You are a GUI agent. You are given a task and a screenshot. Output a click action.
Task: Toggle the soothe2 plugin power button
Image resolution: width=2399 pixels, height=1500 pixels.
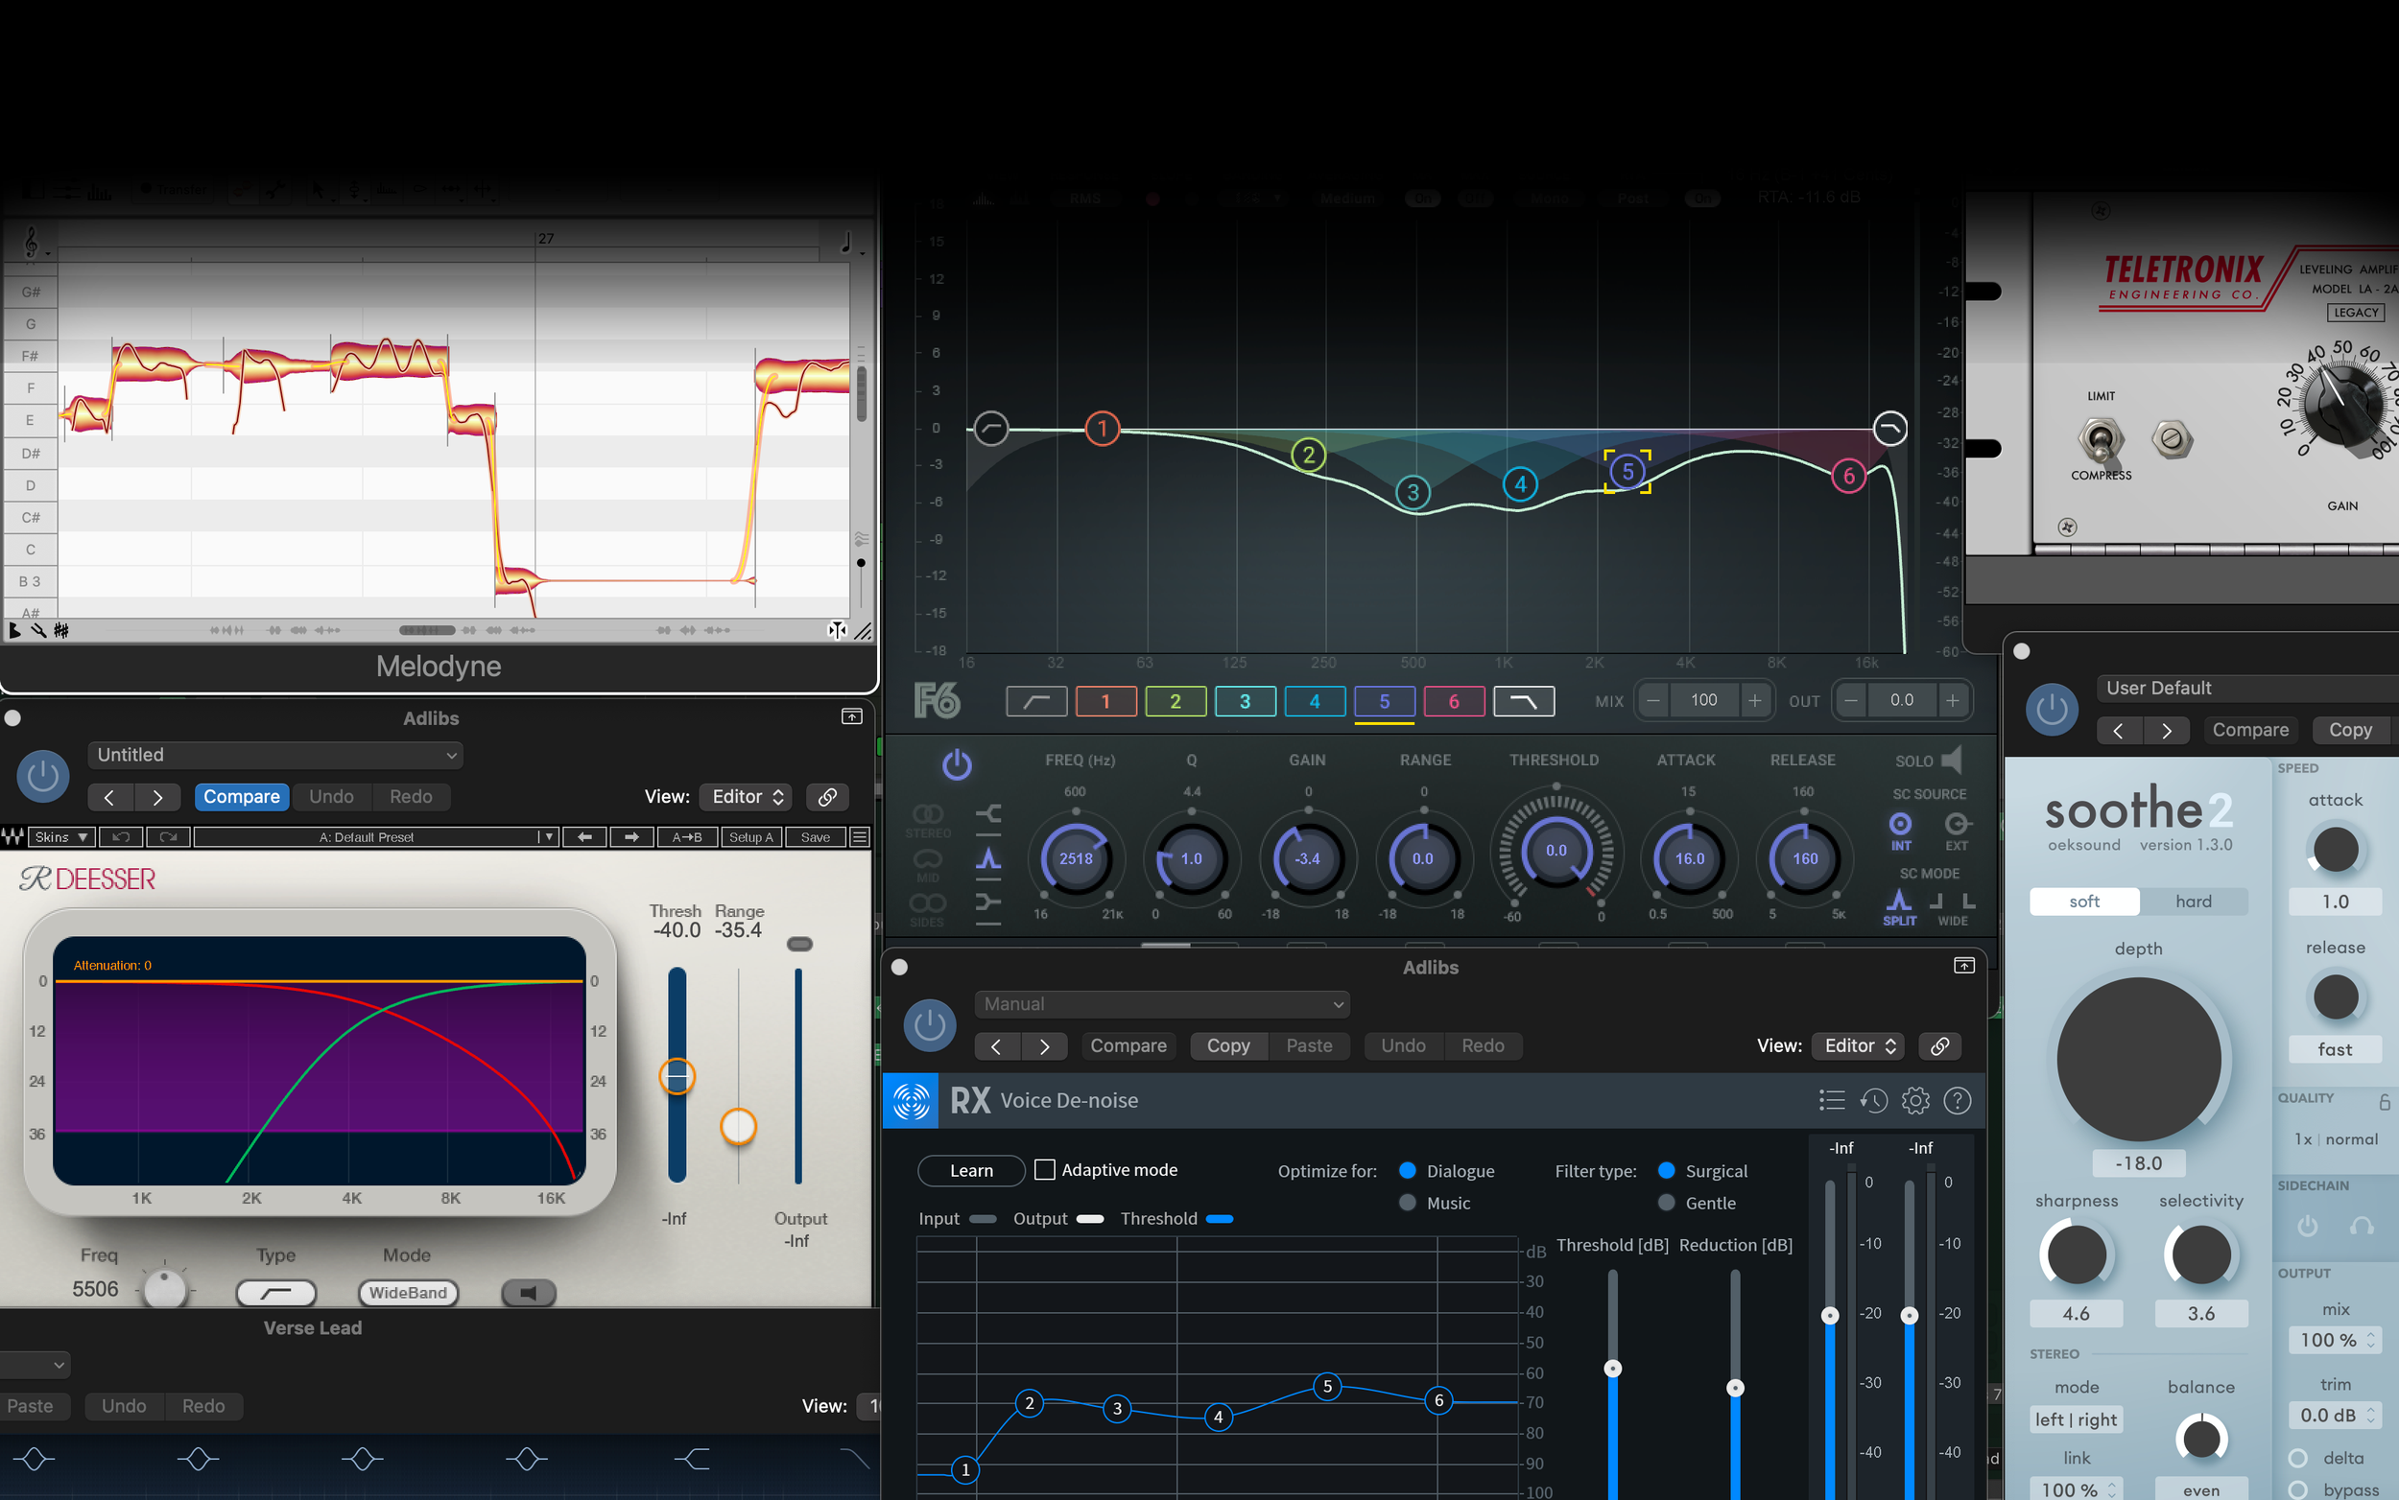[x=2051, y=710]
